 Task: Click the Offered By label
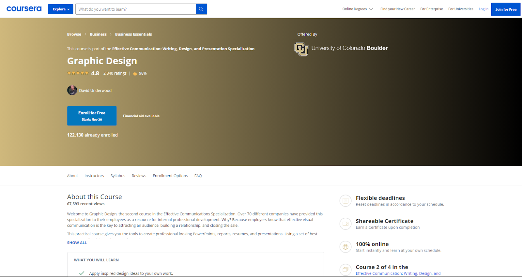tap(307, 34)
